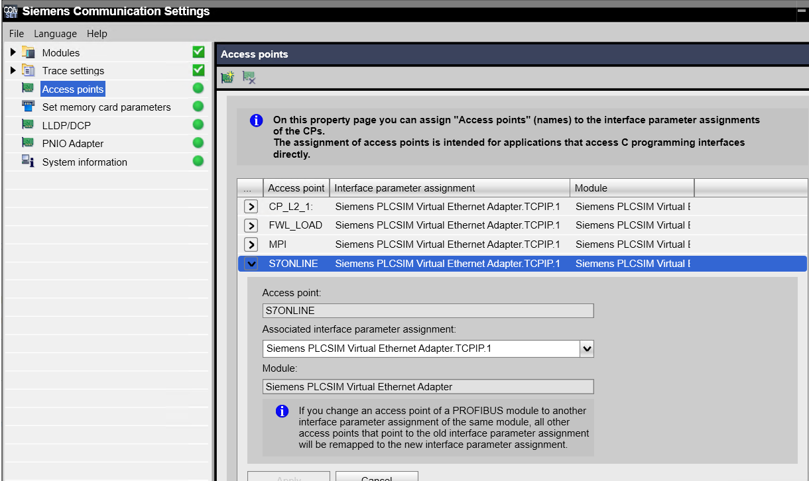Click green status dot for memory card parameters
The image size is (809, 481).
198,106
